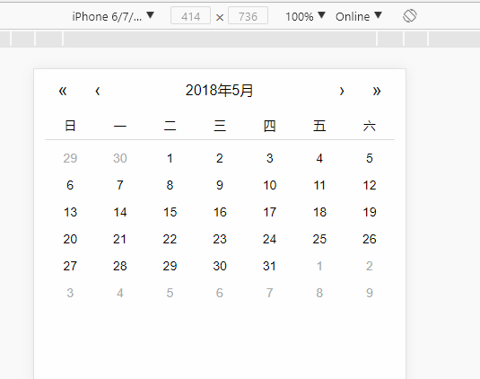Click the 三 Wednesday column header

pos(220,126)
